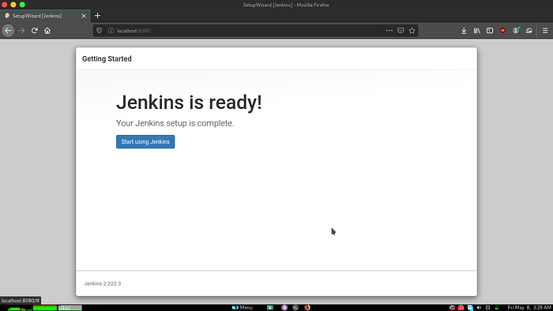Click the green battery tray icon

click(497, 308)
